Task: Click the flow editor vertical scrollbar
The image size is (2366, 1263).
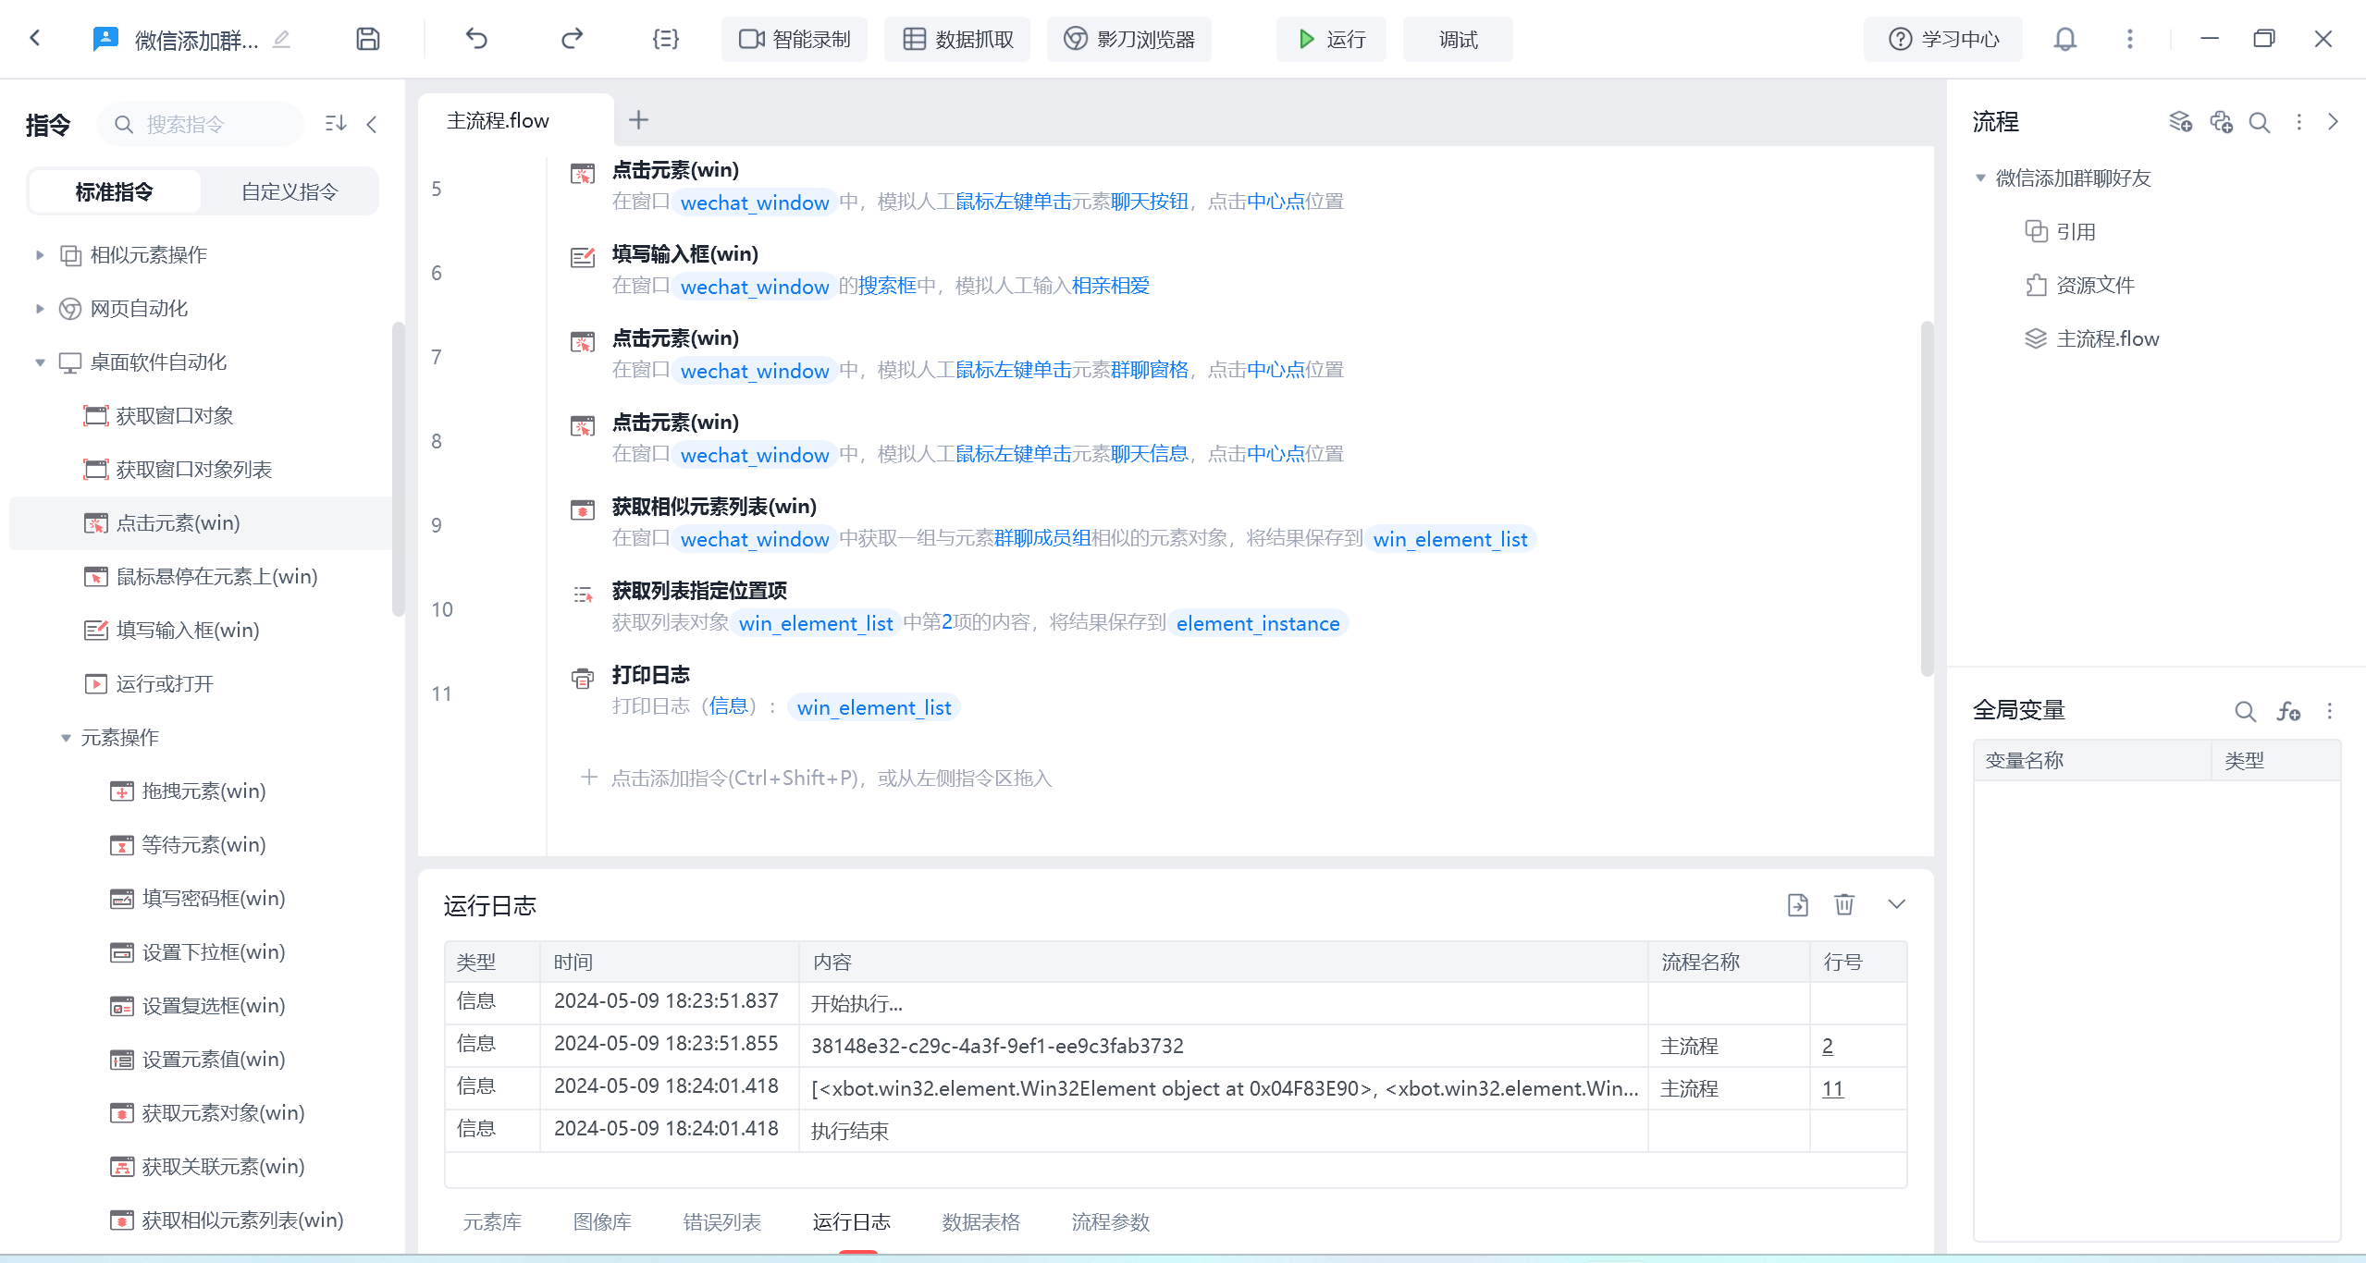Action: coord(1927,499)
